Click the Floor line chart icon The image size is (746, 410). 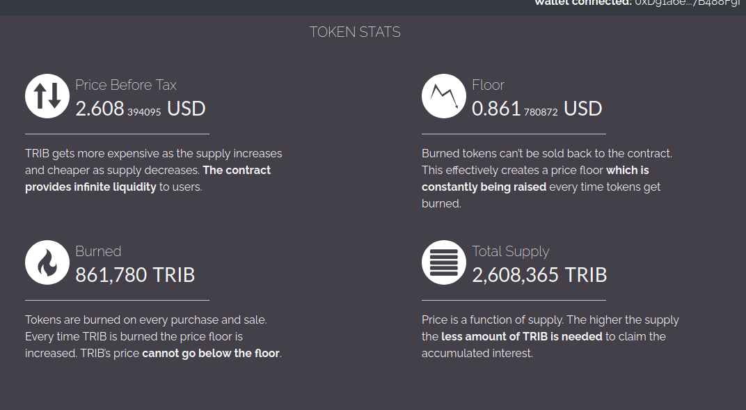click(444, 96)
